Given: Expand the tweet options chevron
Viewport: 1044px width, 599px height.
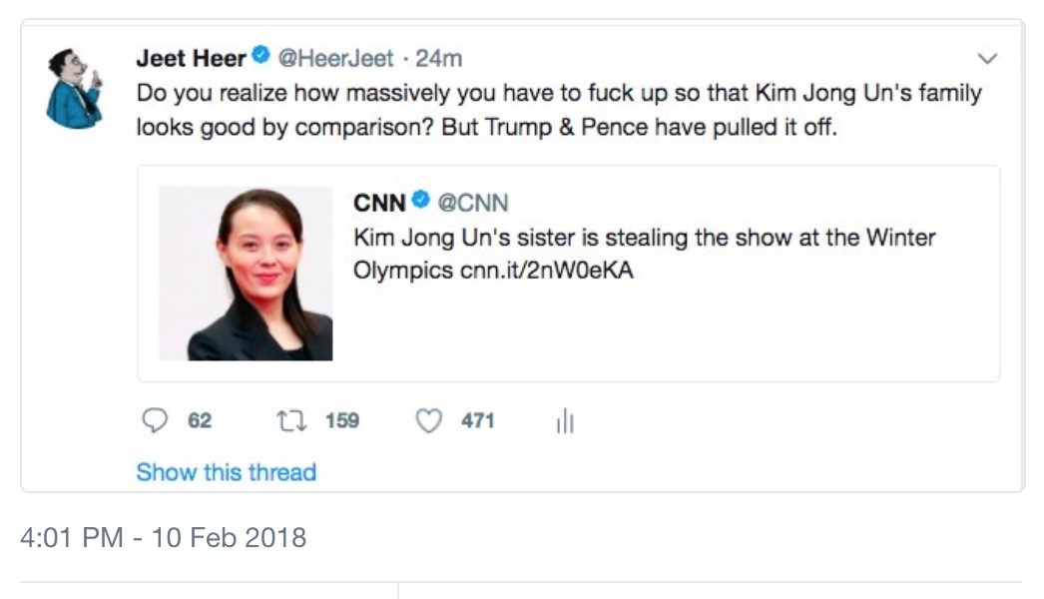Looking at the screenshot, I should pyautogui.click(x=987, y=59).
